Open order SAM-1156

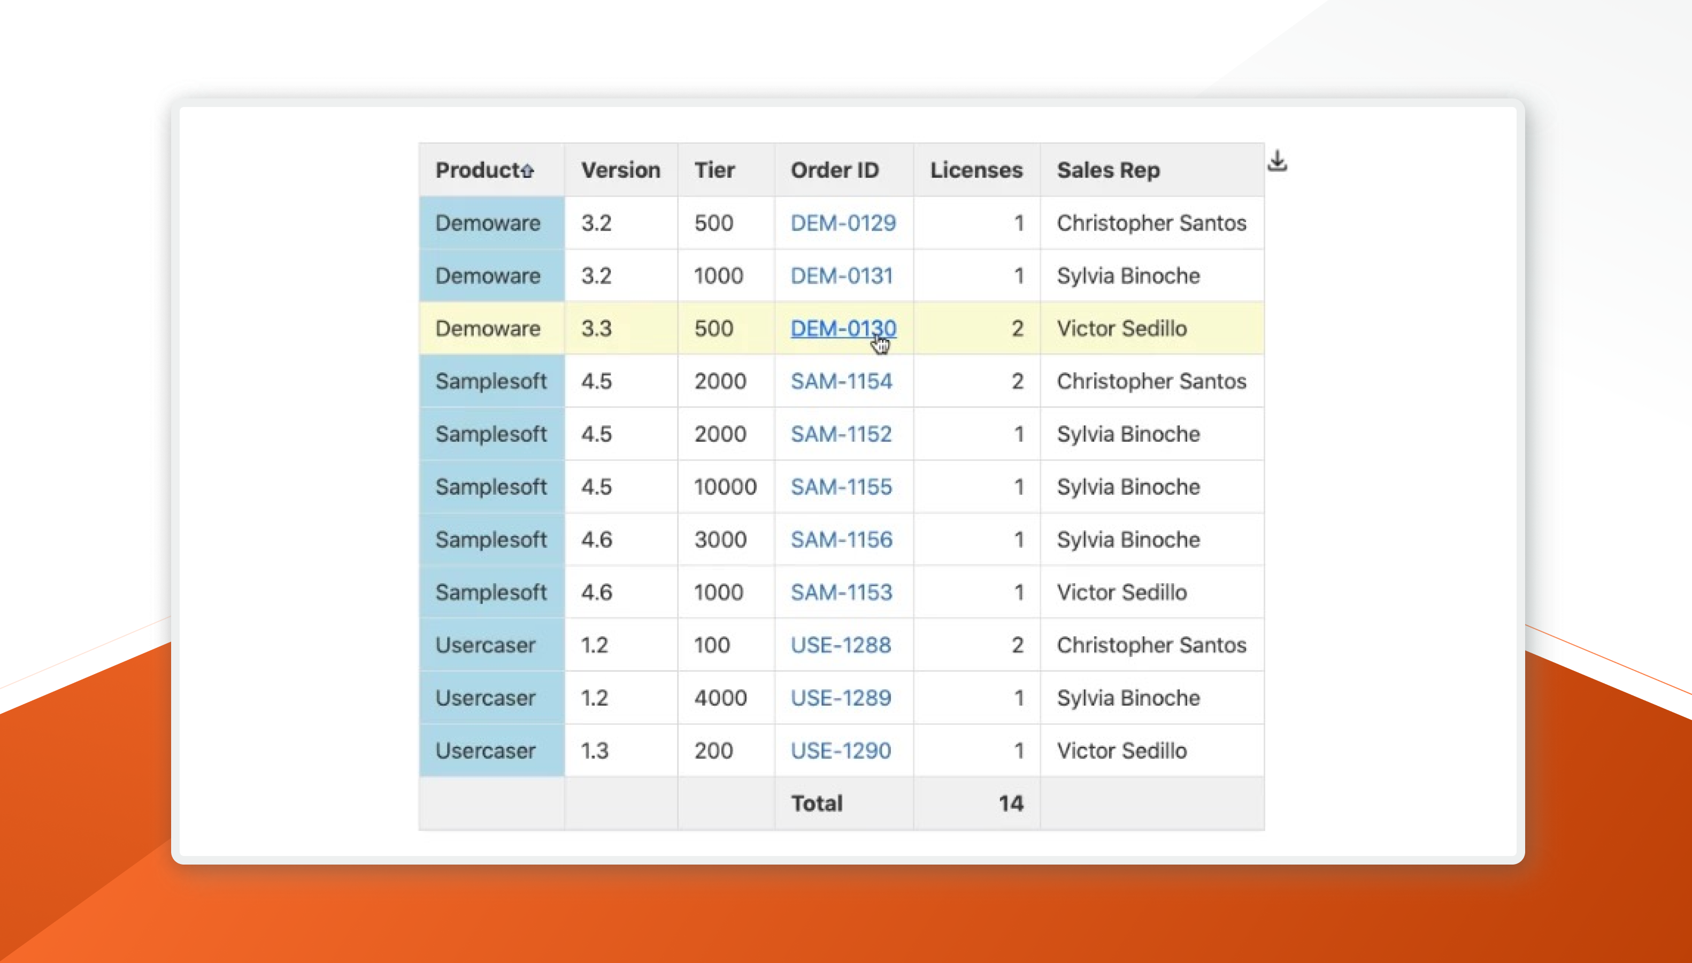pyautogui.click(x=841, y=540)
